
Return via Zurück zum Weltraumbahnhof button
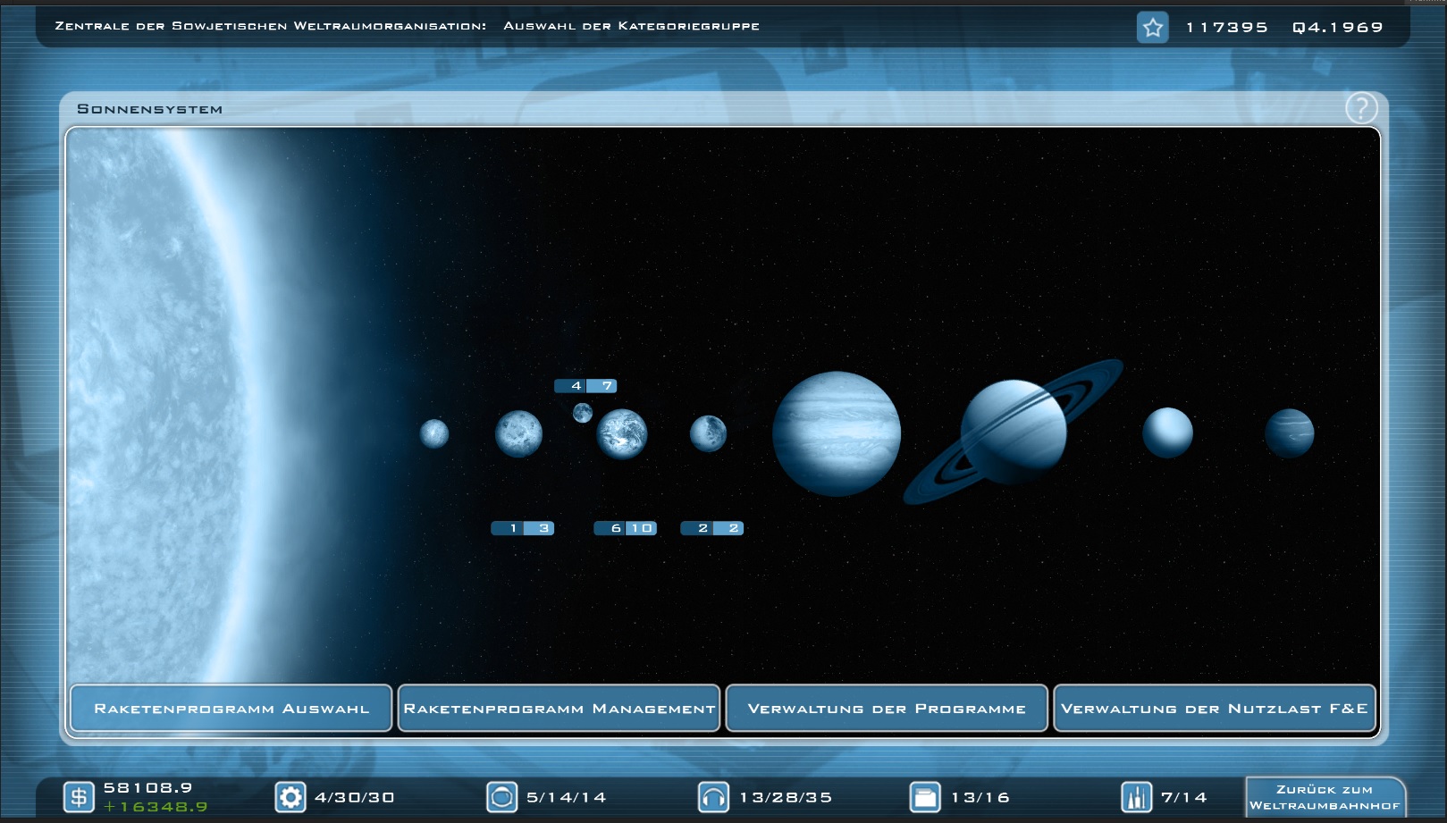click(x=1325, y=797)
